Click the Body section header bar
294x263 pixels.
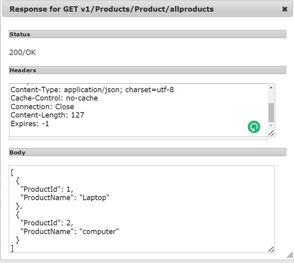click(147, 153)
